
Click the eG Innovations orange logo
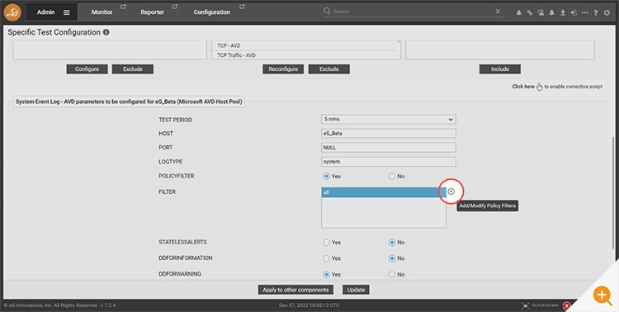coord(12,12)
